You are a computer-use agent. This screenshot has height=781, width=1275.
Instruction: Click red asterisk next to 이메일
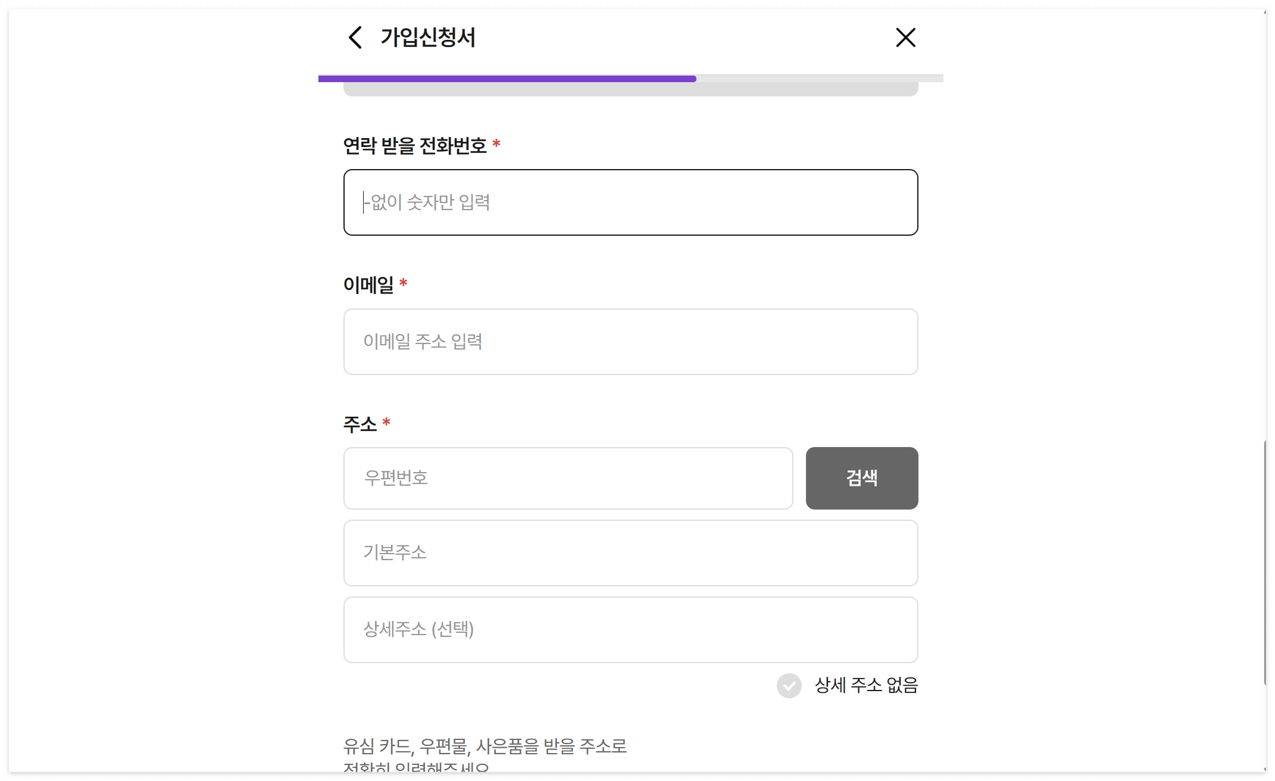tap(403, 283)
